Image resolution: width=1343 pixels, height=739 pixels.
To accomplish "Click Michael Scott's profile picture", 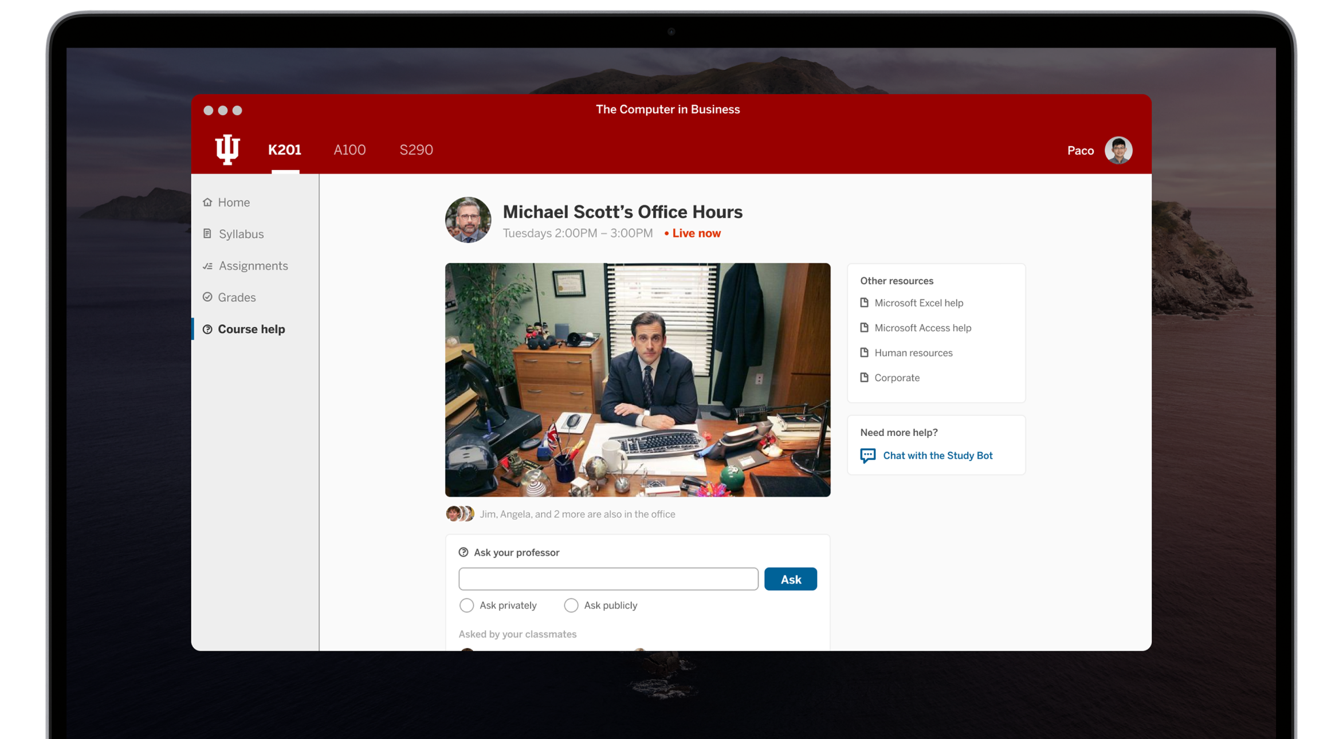I will click(468, 220).
